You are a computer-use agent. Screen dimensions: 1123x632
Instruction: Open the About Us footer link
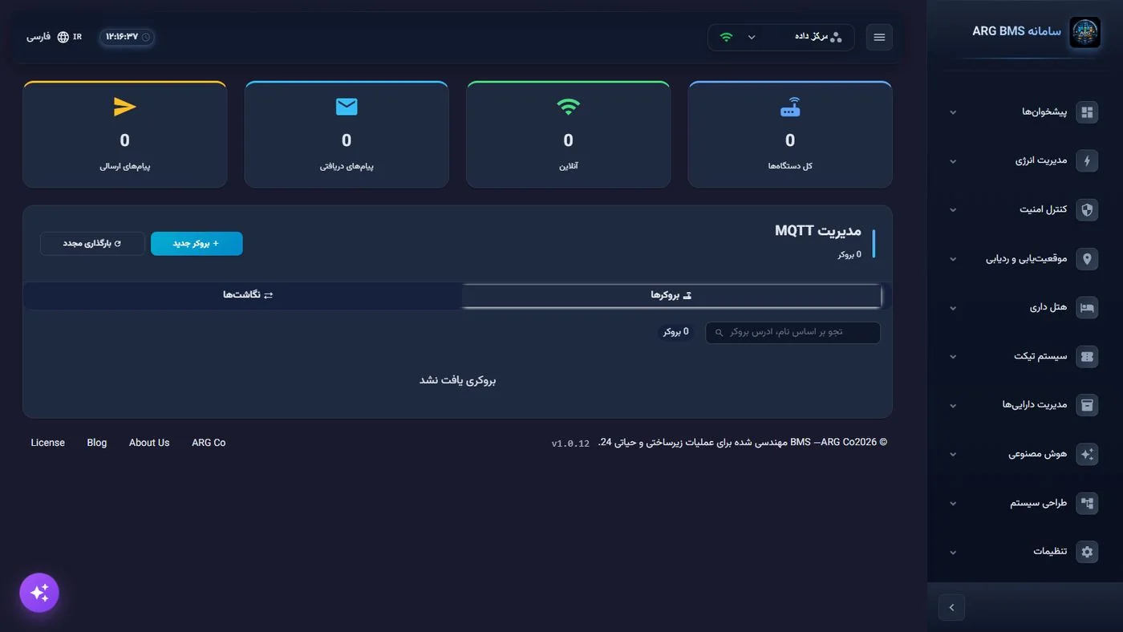(x=149, y=443)
